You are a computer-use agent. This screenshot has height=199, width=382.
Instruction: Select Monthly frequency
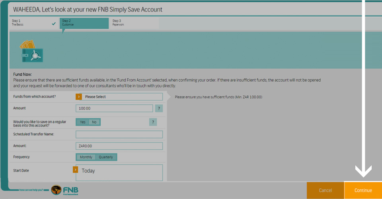tap(86, 157)
